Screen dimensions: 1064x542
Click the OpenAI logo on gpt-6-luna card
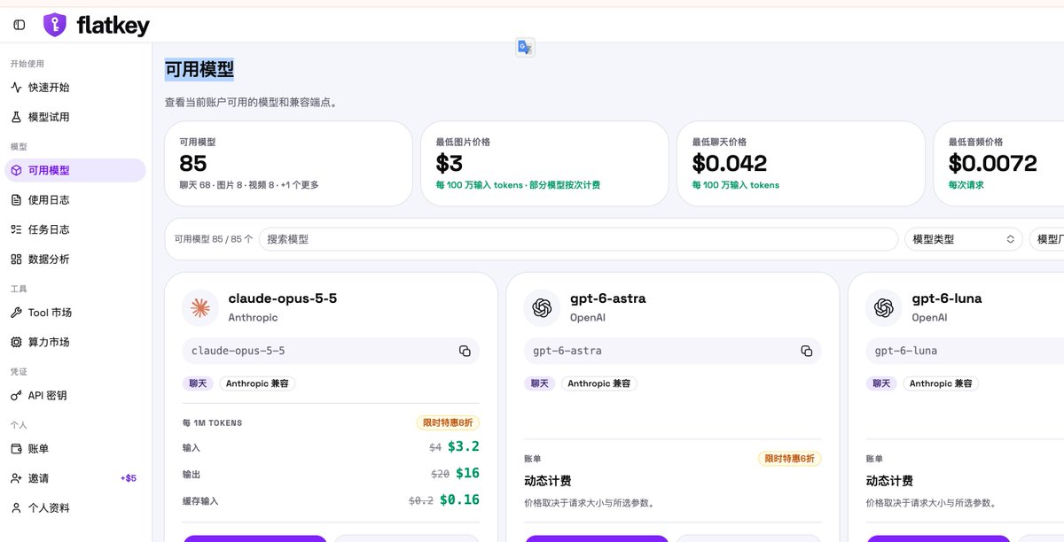(883, 307)
